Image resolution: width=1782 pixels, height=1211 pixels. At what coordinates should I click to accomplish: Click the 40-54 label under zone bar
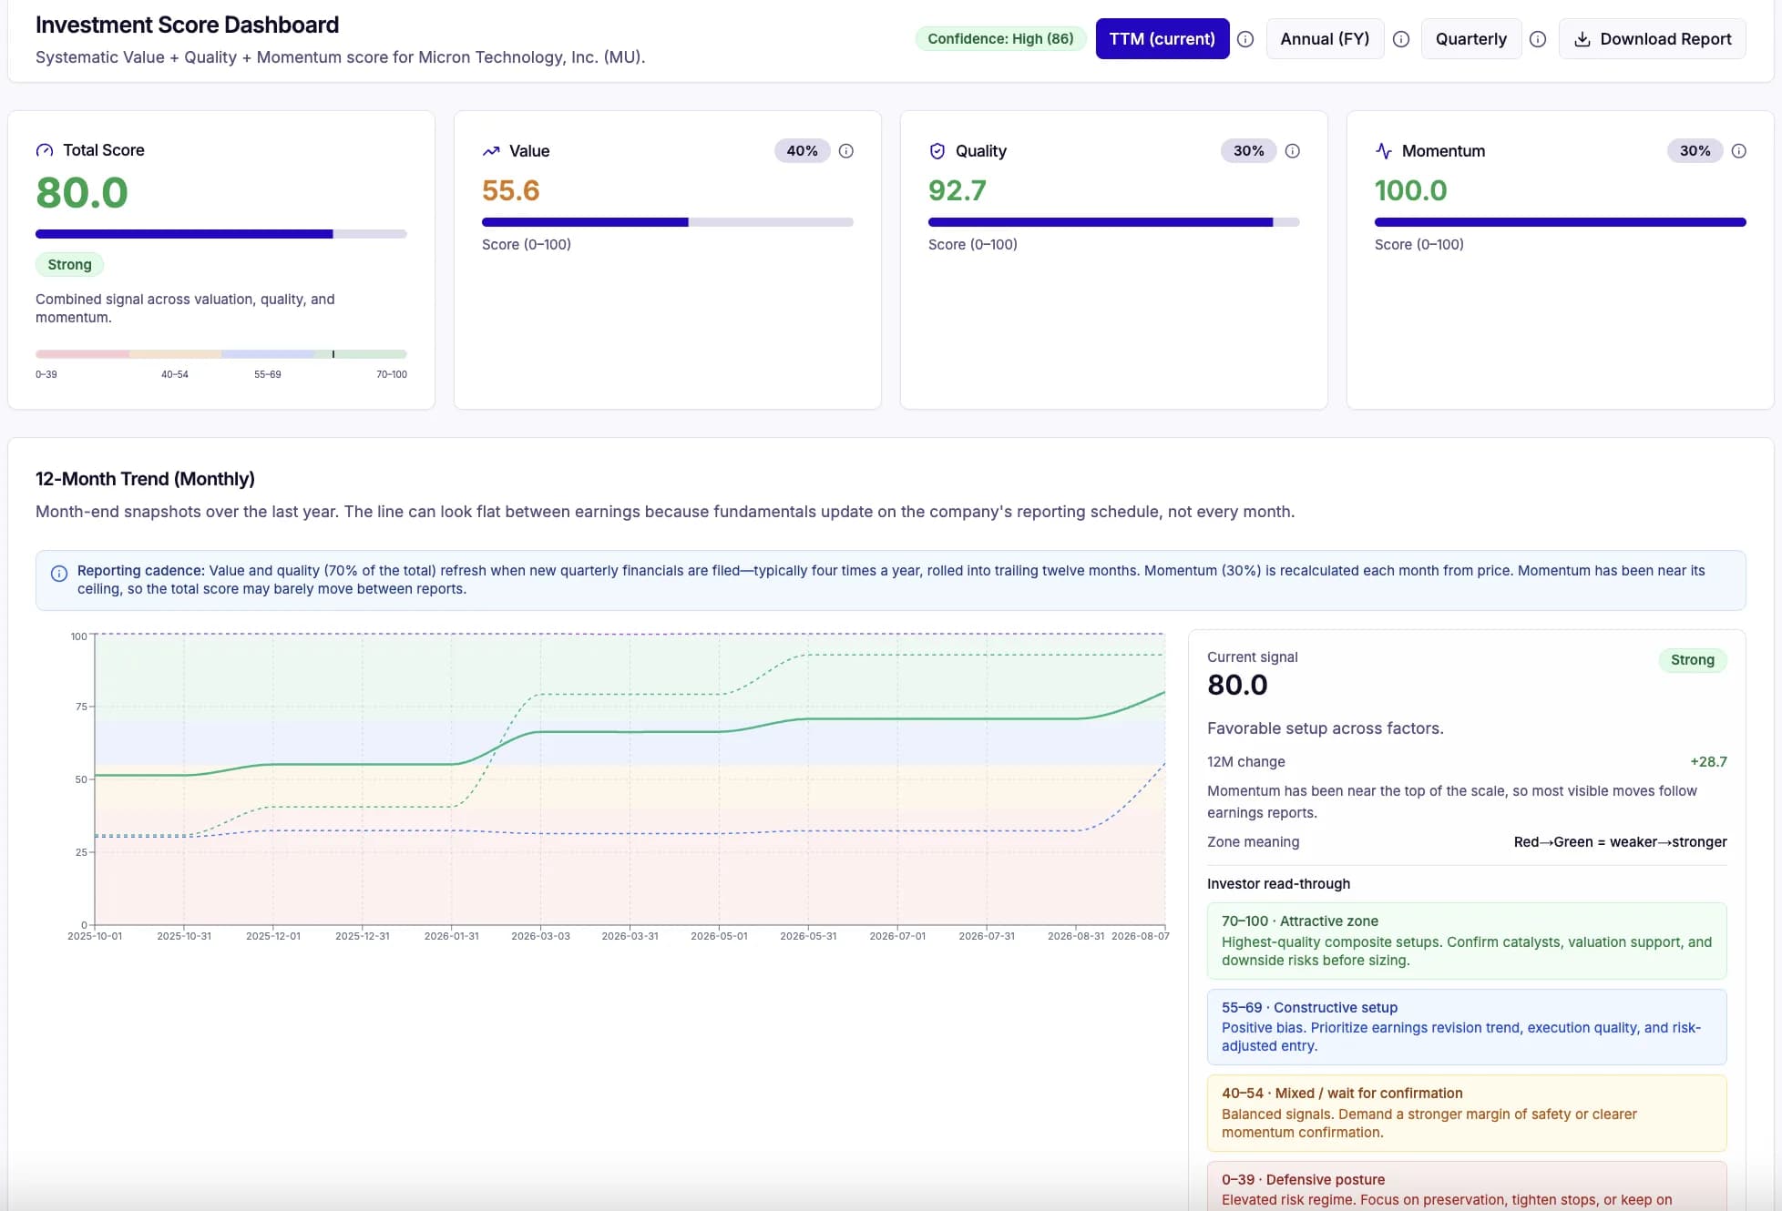tap(175, 374)
